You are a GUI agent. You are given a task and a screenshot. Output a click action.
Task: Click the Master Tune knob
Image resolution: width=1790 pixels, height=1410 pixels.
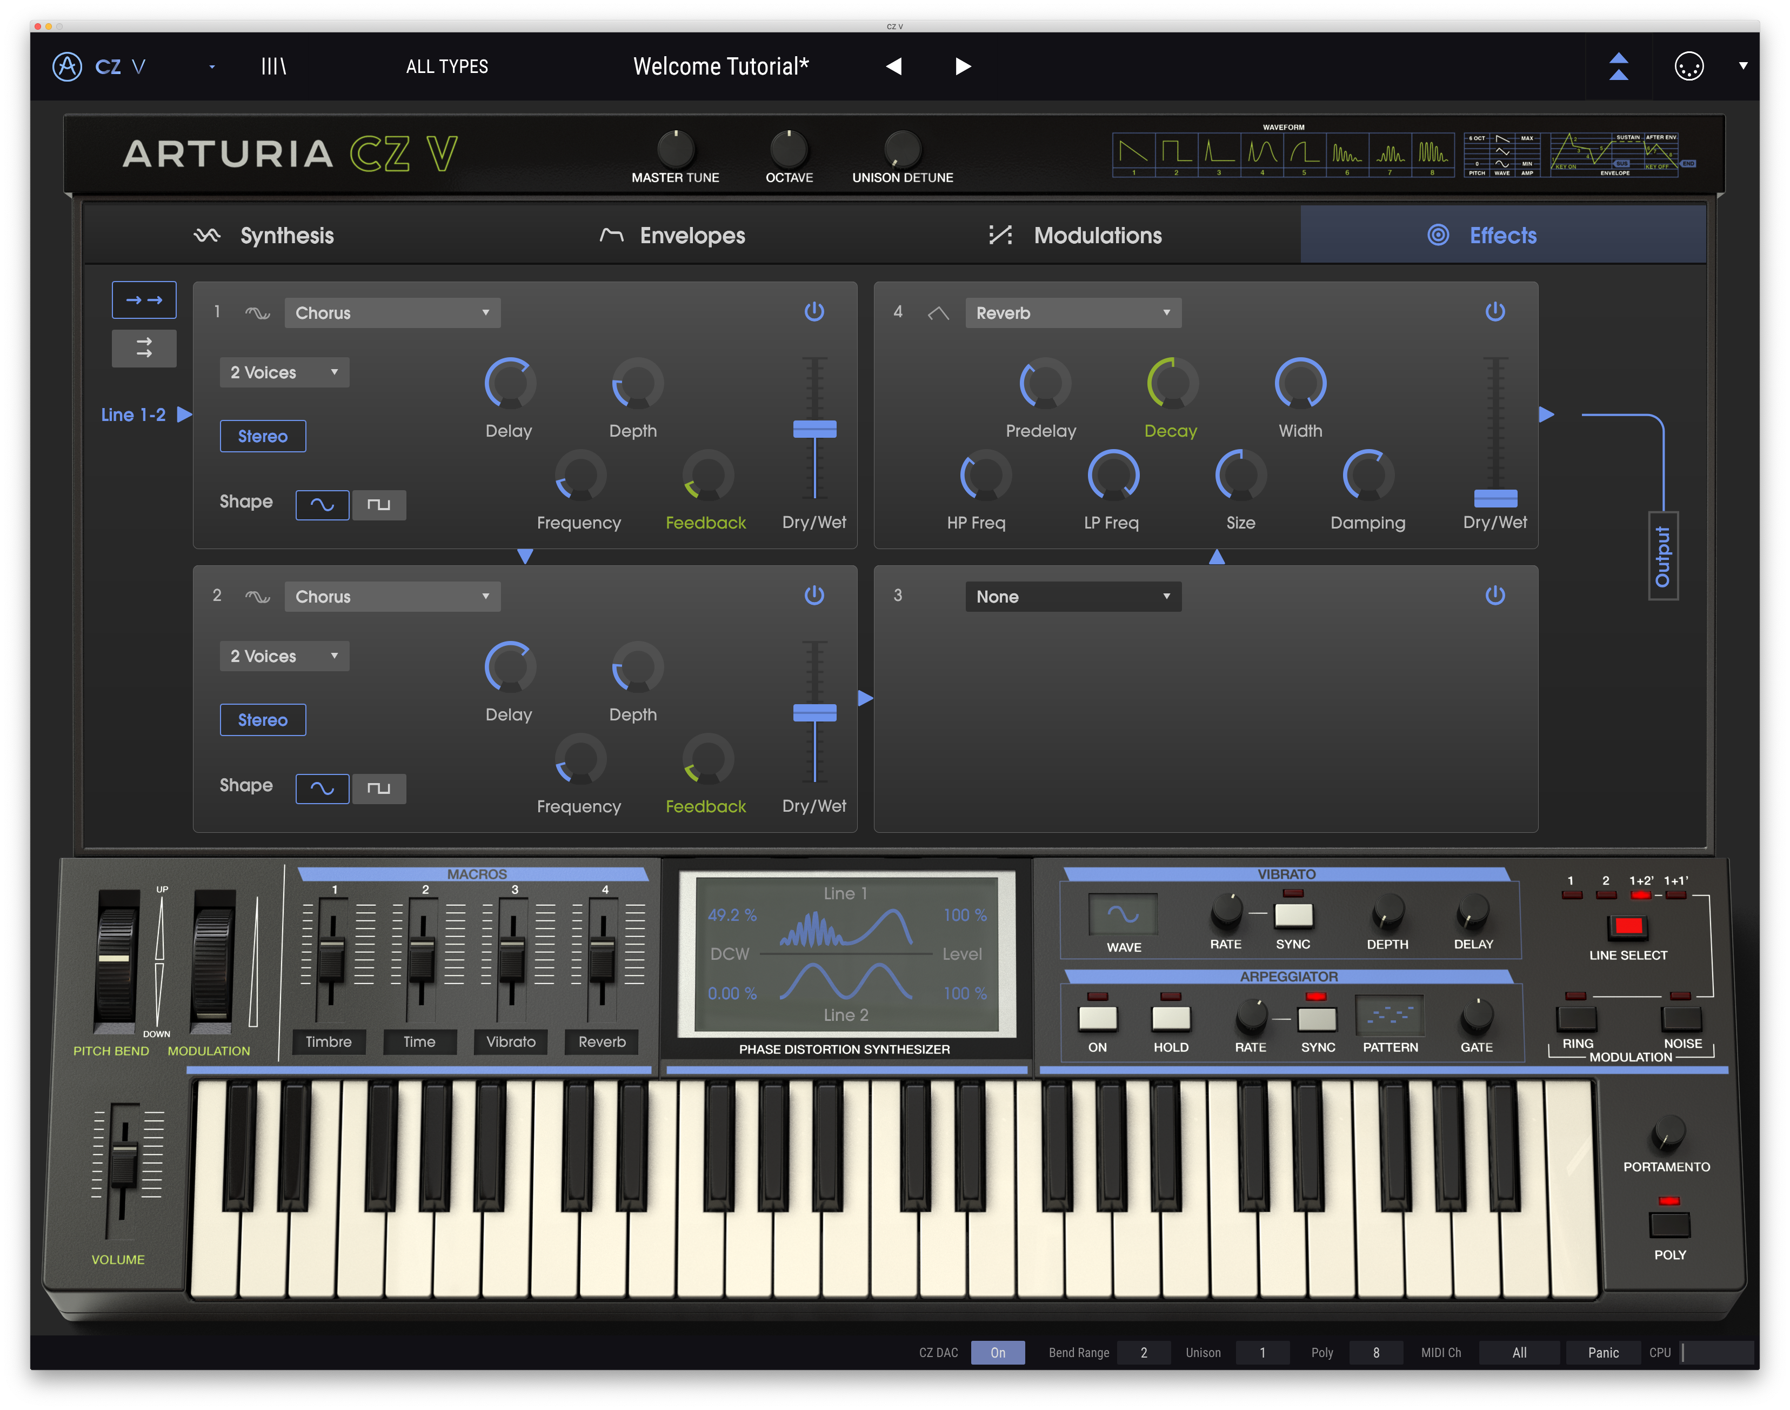[x=676, y=149]
